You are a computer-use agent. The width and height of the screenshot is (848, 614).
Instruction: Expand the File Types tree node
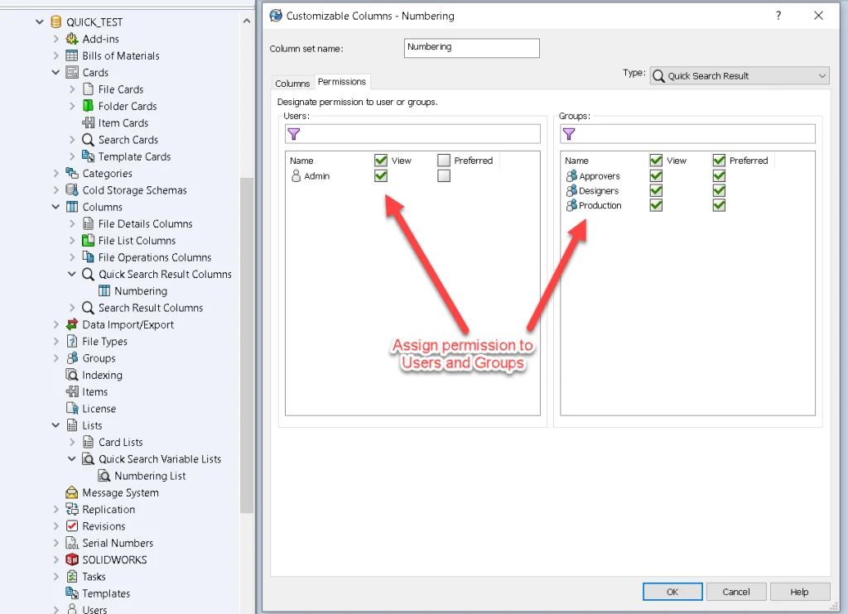point(56,342)
